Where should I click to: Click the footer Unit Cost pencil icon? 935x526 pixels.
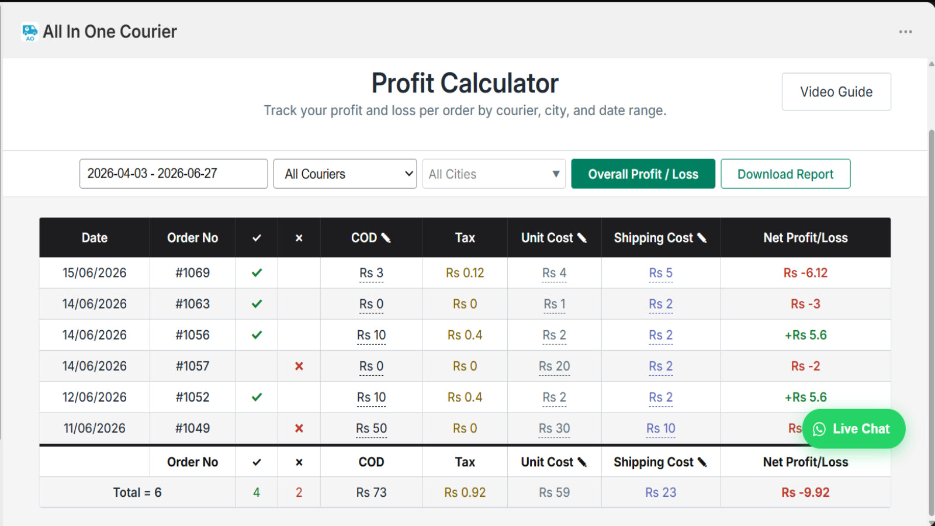pos(581,462)
